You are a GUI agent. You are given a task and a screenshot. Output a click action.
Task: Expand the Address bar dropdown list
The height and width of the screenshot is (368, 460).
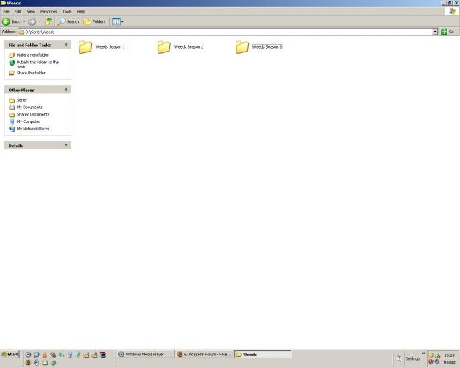pyautogui.click(x=435, y=32)
